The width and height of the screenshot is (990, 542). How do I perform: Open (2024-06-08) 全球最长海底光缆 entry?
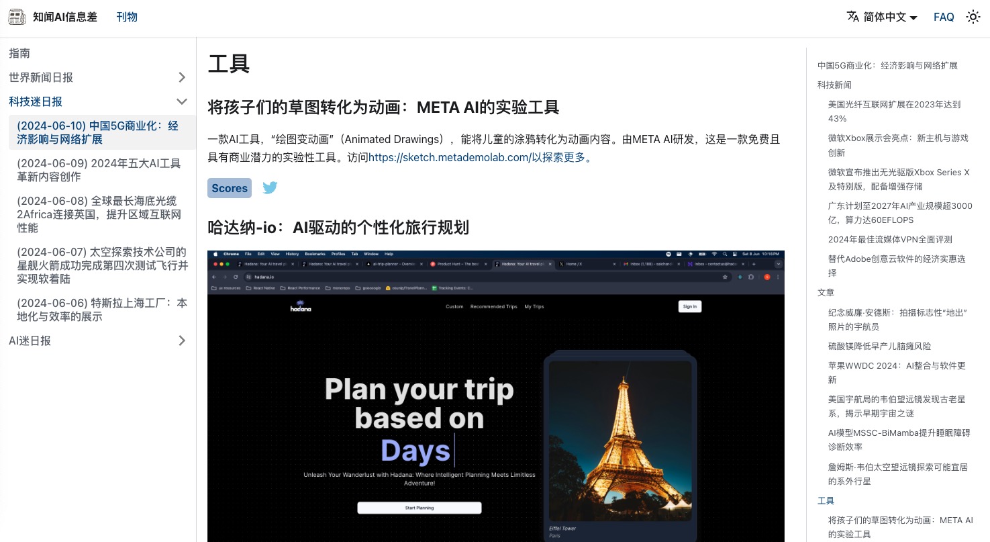(102, 214)
